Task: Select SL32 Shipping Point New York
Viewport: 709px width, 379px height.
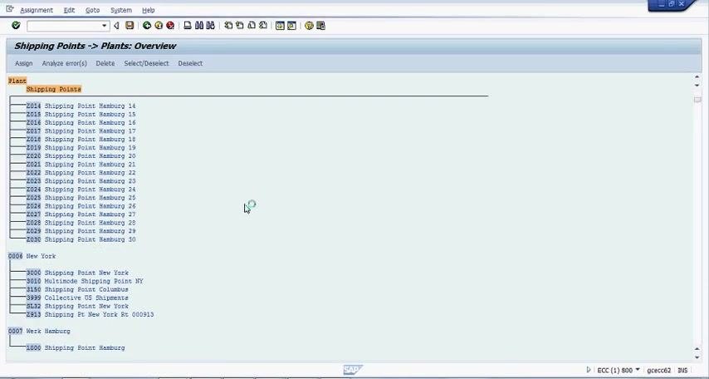Action: click(x=77, y=306)
